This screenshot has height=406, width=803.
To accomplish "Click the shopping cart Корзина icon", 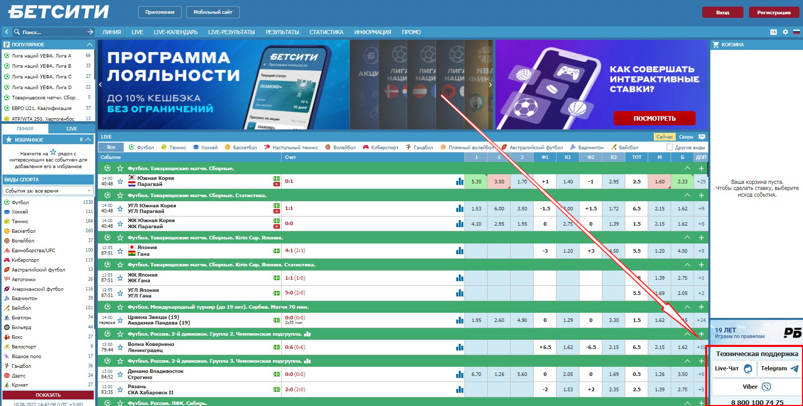I will click(716, 45).
